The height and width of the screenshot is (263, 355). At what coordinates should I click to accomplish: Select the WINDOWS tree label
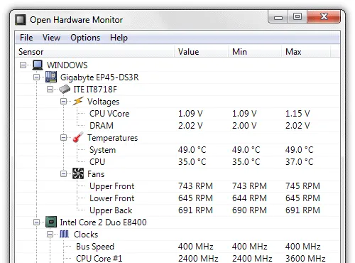67,65
